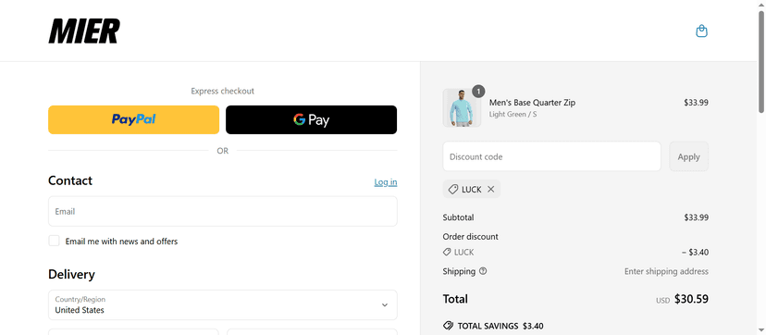Focus the Discount code field
766x335 pixels.
click(552, 156)
